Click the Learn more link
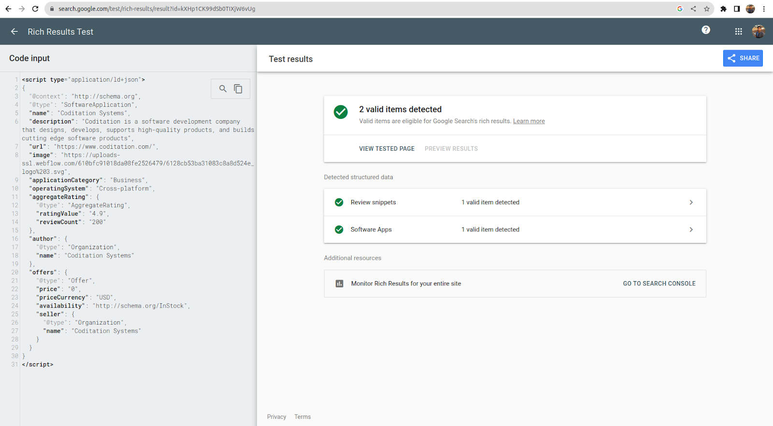 pos(529,121)
